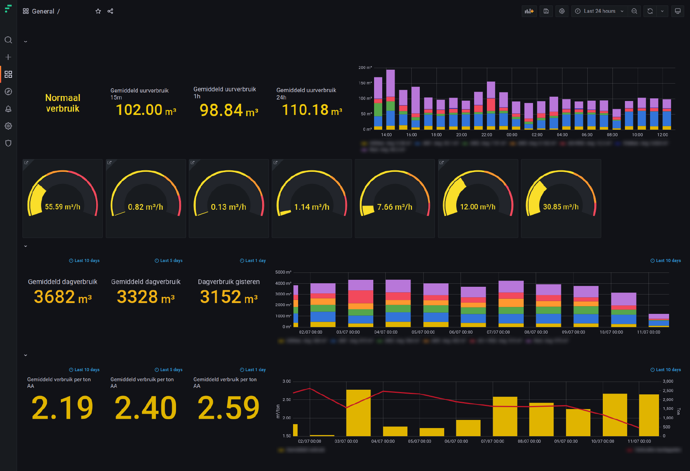
Task: Collapse the first dashboard row
Action: coord(26,41)
